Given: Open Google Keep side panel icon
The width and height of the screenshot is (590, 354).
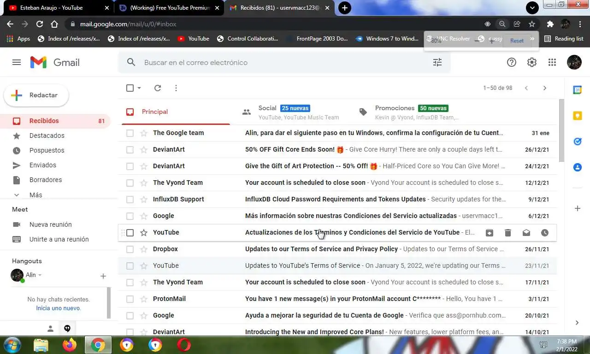Looking at the screenshot, I should pyautogui.click(x=578, y=116).
